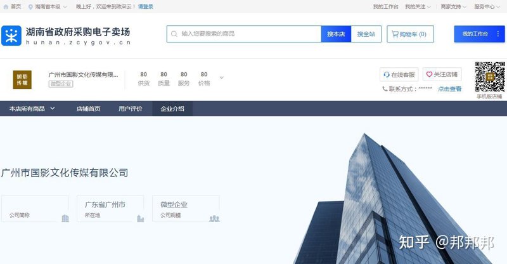Click the search magnifier icon
The height and width of the screenshot is (264, 507).
pos(174,34)
